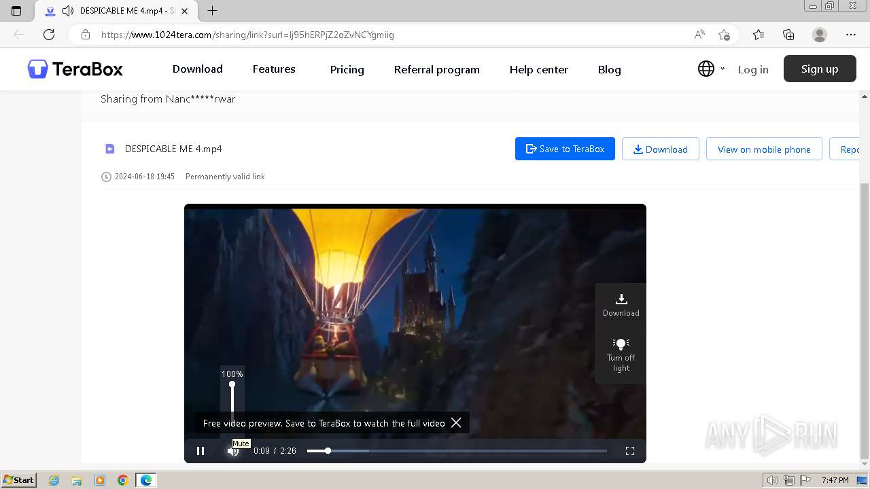
Task: Pause the video playback
Action: click(x=201, y=451)
